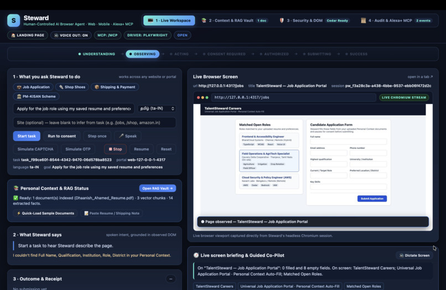Click Paste Resume / Shipping Note button

[x=112, y=213]
